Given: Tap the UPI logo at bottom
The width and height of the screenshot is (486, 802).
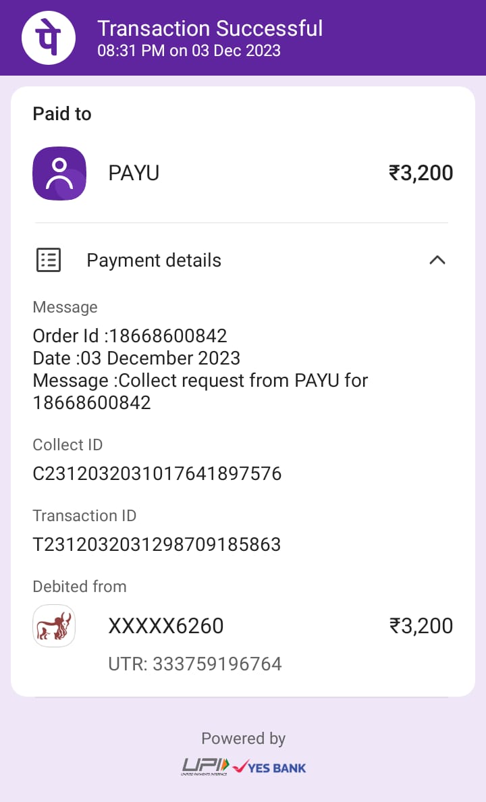Looking at the screenshot, I should coord(205,766).
